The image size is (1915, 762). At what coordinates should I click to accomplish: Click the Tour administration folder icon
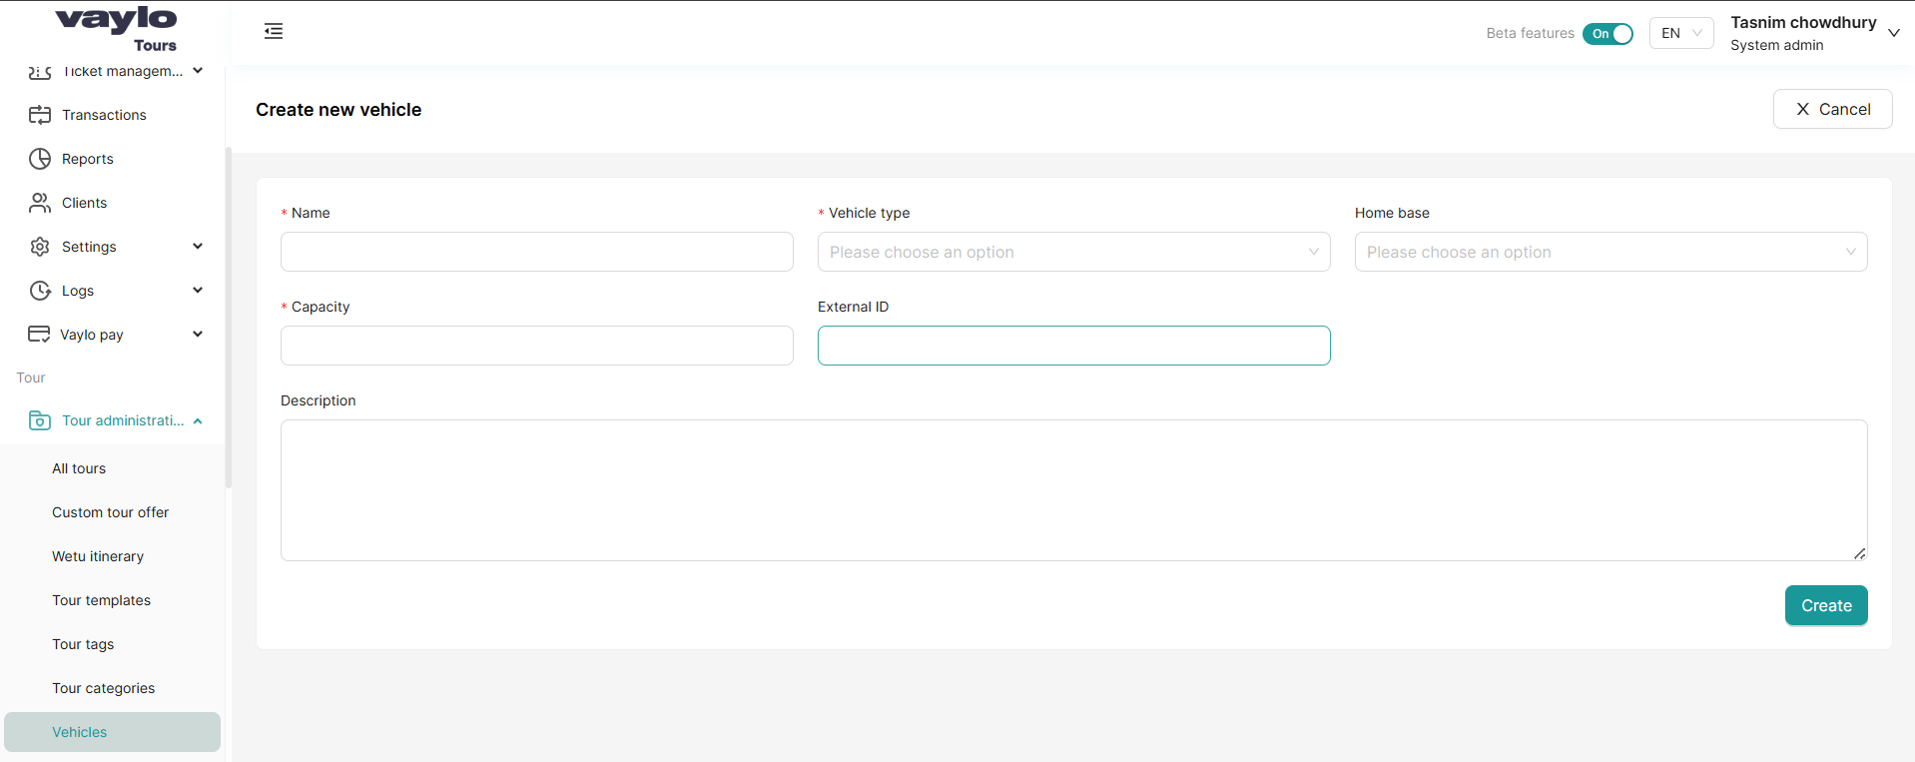pyautogui.click(x=40, y=420)
